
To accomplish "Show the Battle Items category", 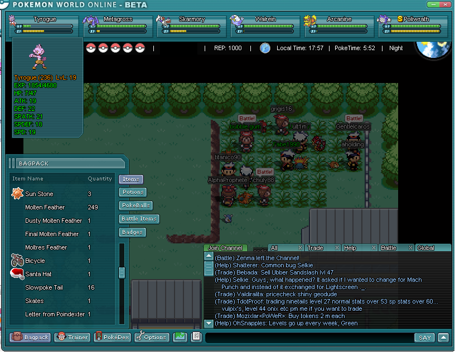I will 139,219.
